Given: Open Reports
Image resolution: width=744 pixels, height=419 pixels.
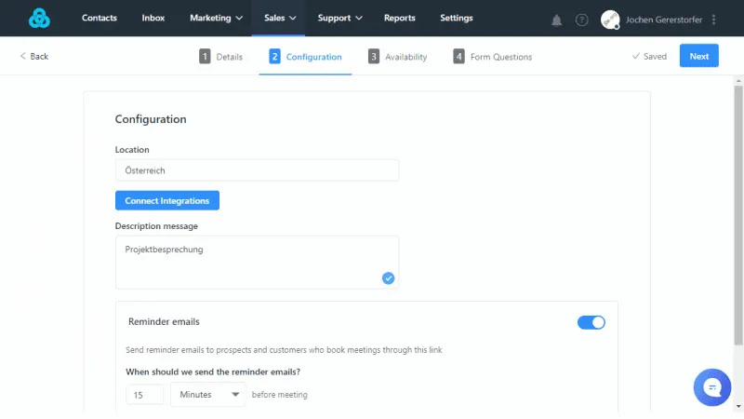Looking at the screenshot, I should (x=400, y=18).
